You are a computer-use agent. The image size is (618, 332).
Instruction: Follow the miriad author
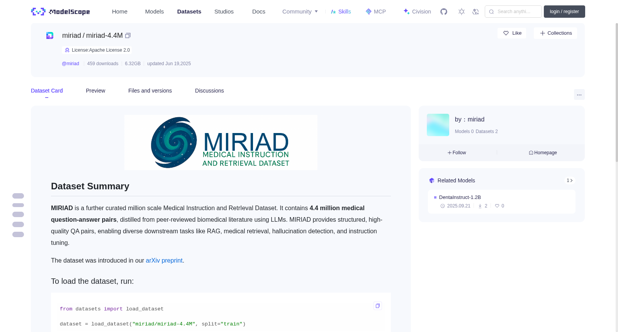457,153
